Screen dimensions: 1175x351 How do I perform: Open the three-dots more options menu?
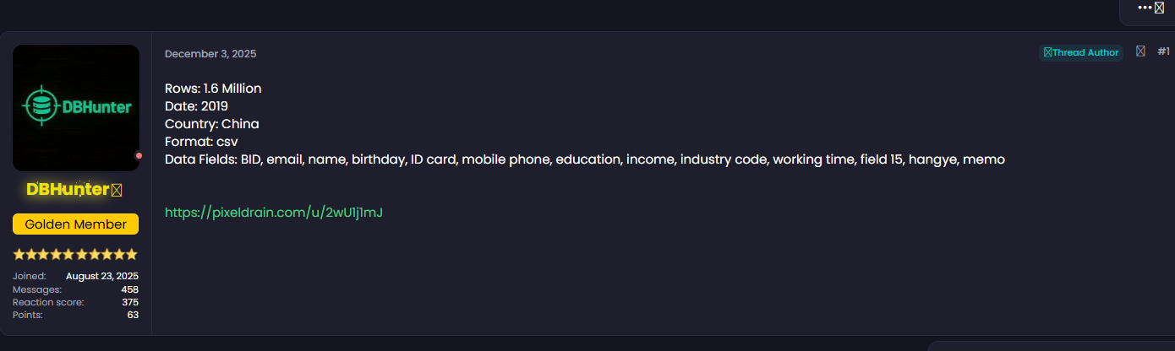pos(1145,8)
